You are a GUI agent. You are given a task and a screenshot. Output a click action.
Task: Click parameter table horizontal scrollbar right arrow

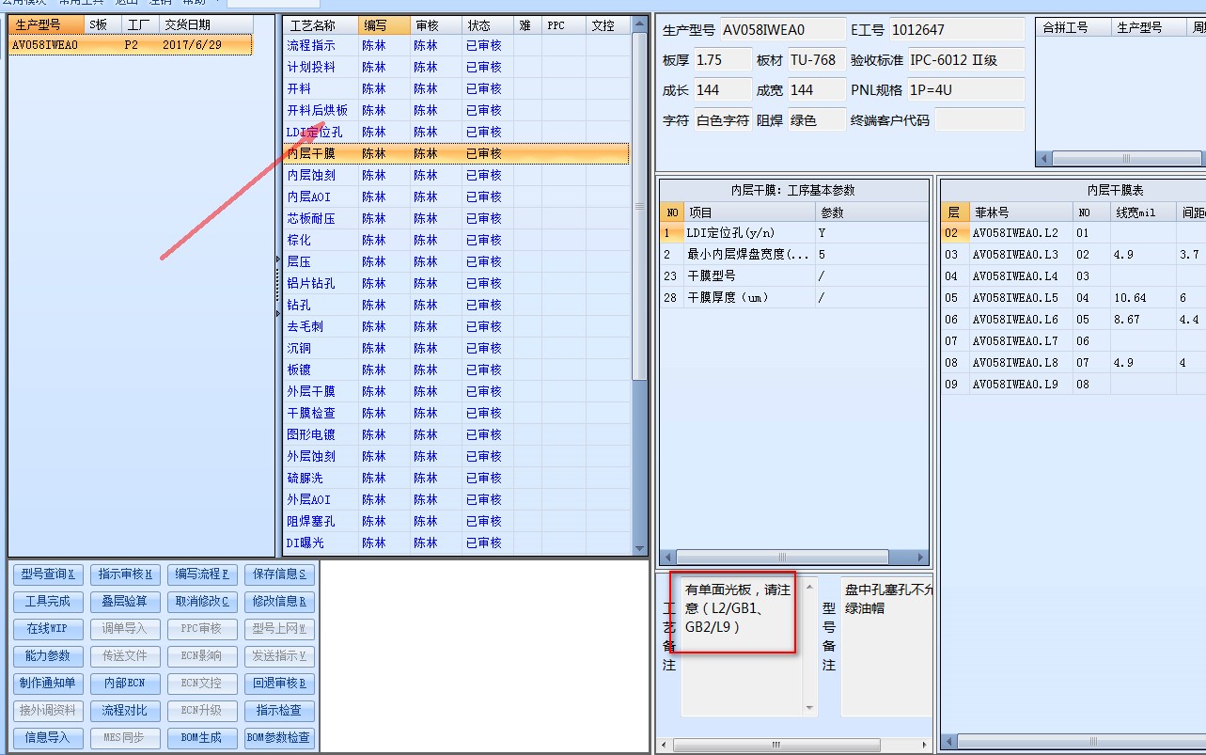point(921,557)
